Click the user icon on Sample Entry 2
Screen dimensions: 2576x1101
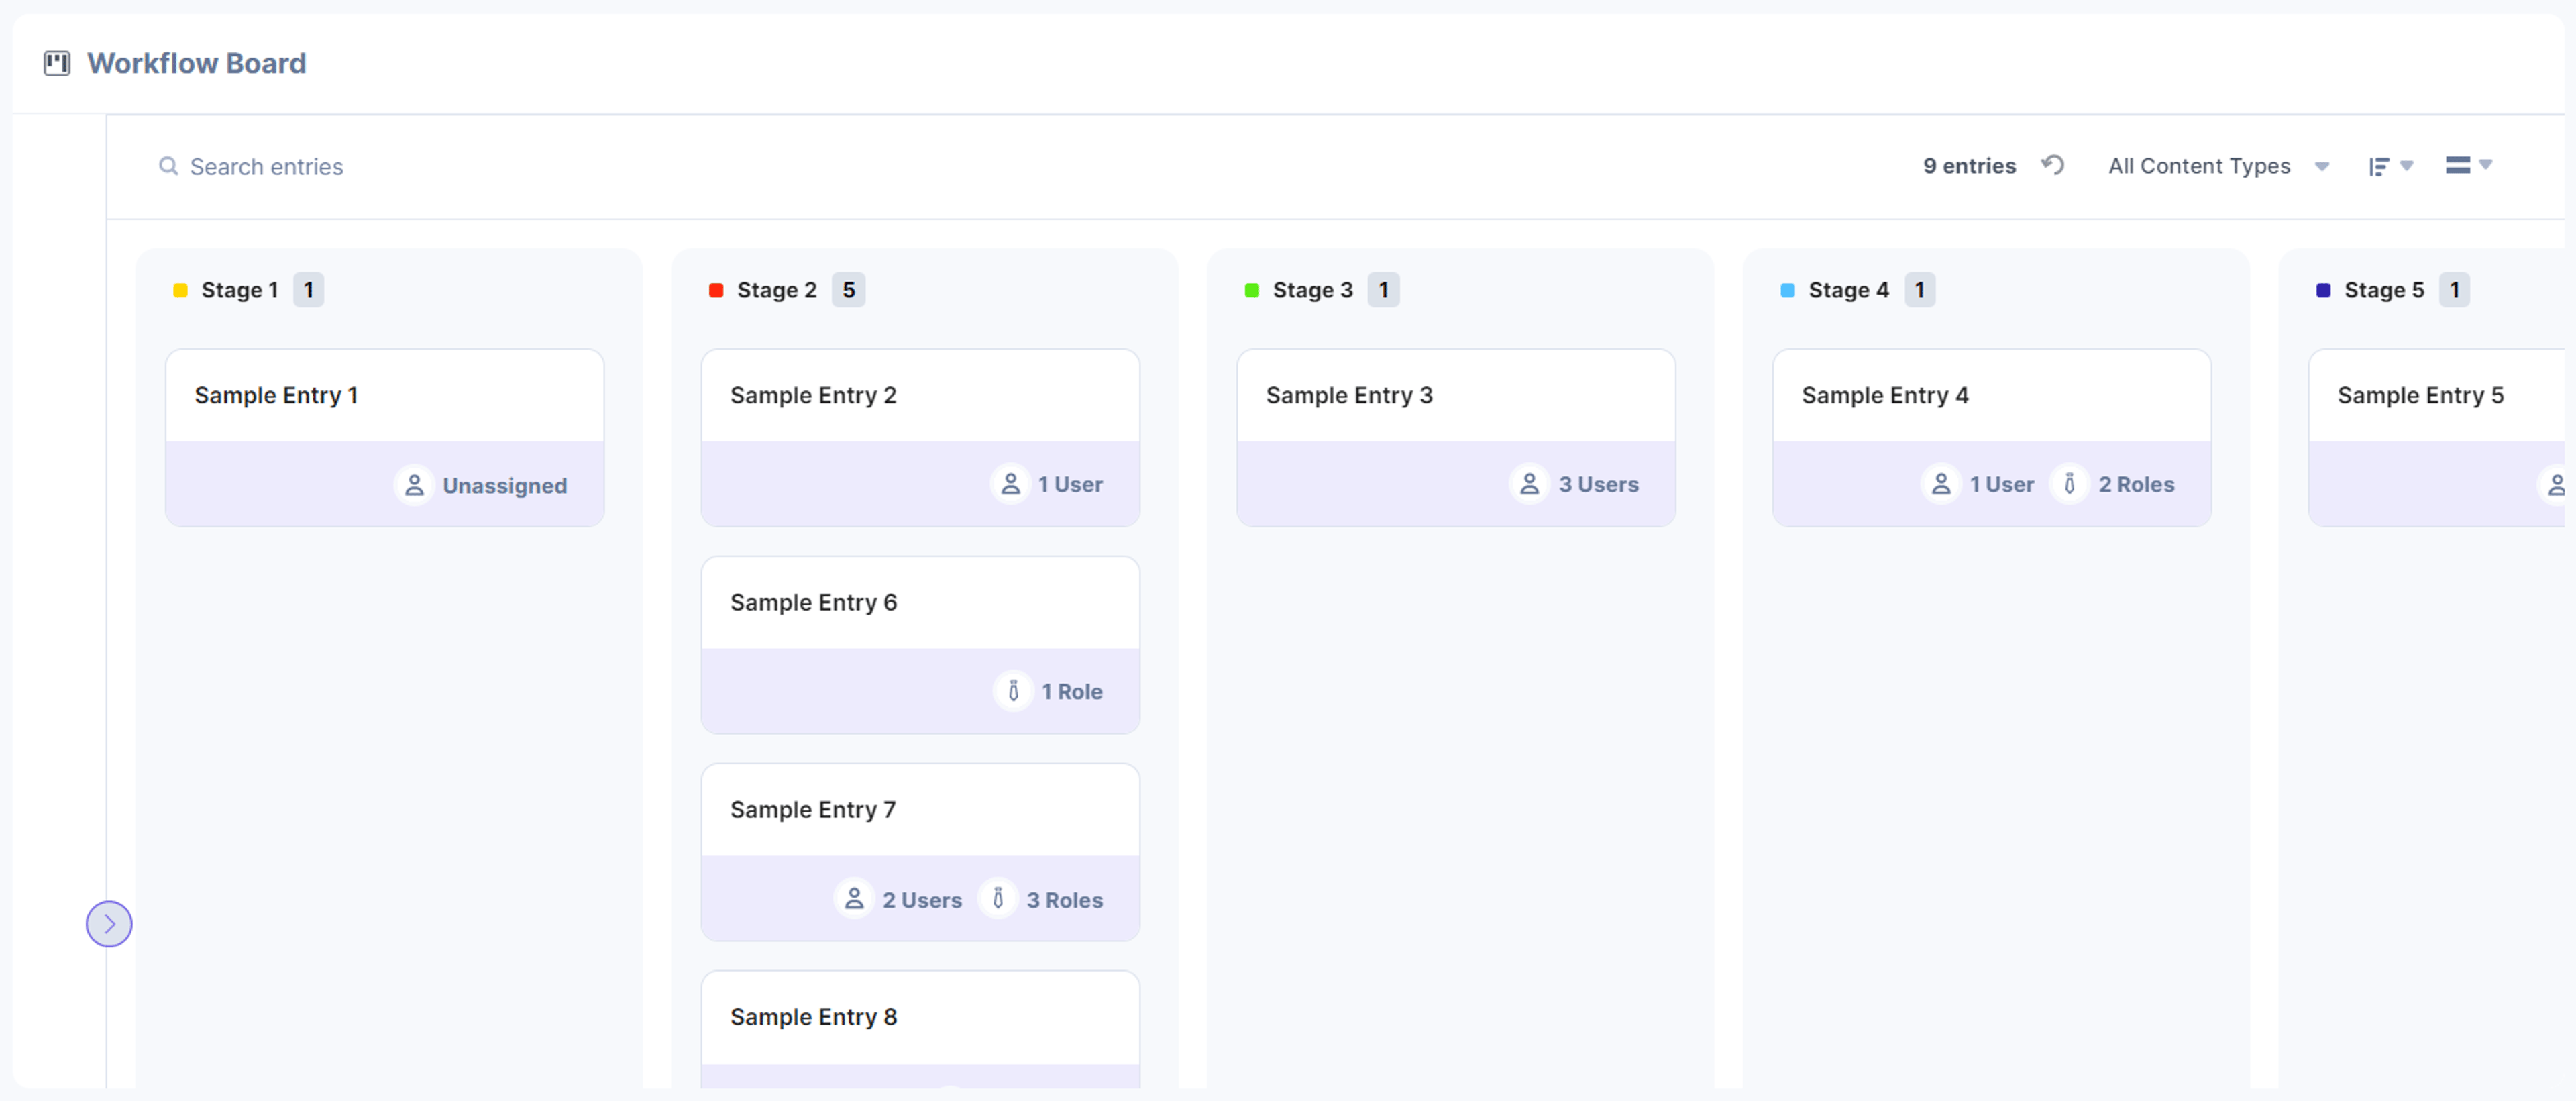(1010, 484)
